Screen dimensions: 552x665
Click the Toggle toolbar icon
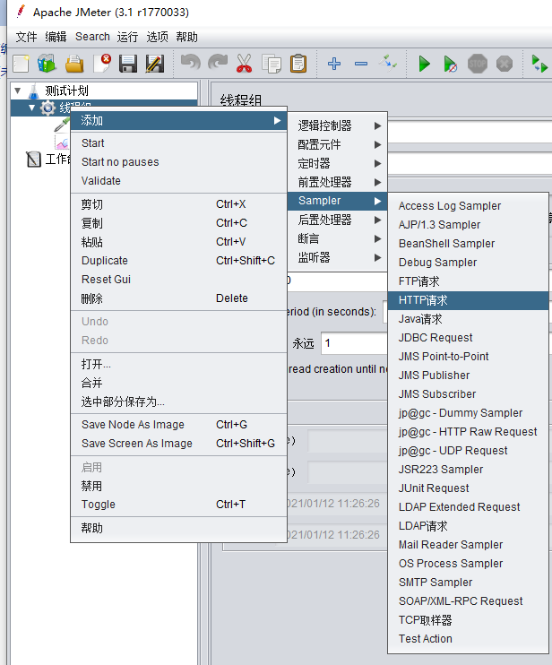pos(388,64)
